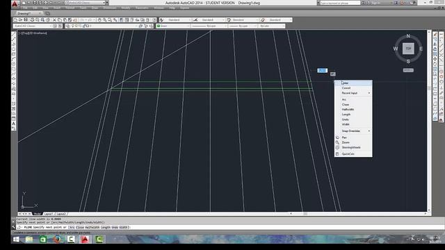
Task: Click the Pan hand icon in Standard toolbar
Action: point(99,20)
